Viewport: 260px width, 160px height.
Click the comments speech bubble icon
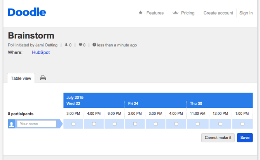click(80, 45)
